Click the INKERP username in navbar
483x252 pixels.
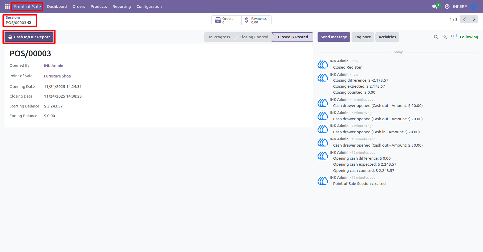point(460,7)
